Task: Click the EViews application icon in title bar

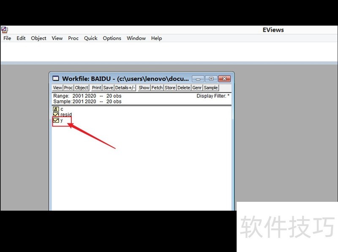Action: [4, 30]
